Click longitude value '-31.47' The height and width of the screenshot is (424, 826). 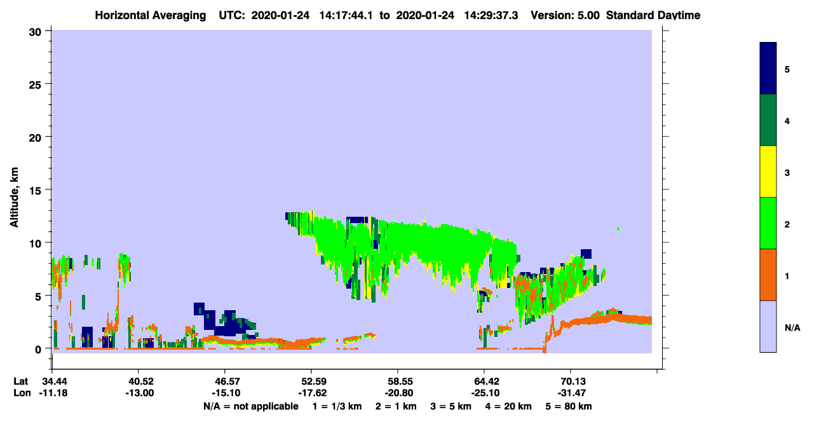coord(571,393)
